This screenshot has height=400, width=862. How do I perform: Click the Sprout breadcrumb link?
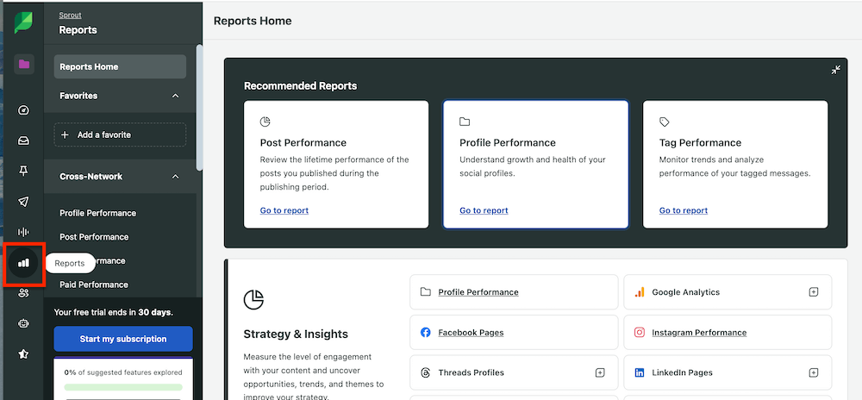click(70, 16)
